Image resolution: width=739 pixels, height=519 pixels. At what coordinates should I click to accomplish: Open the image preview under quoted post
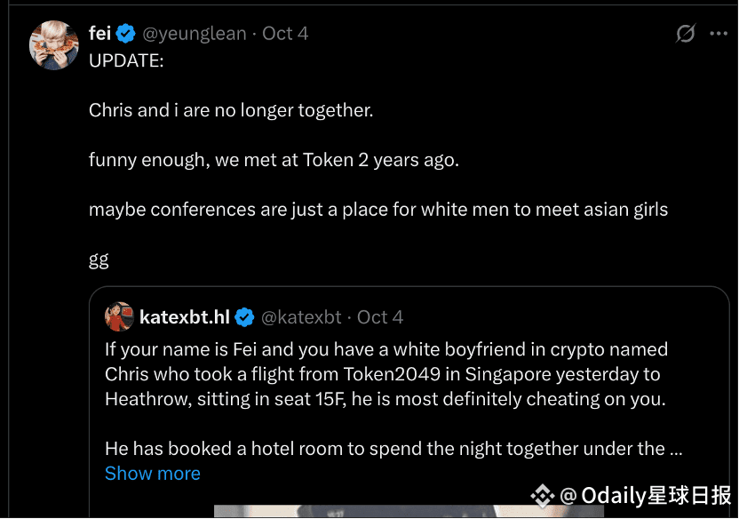[409, 511]
